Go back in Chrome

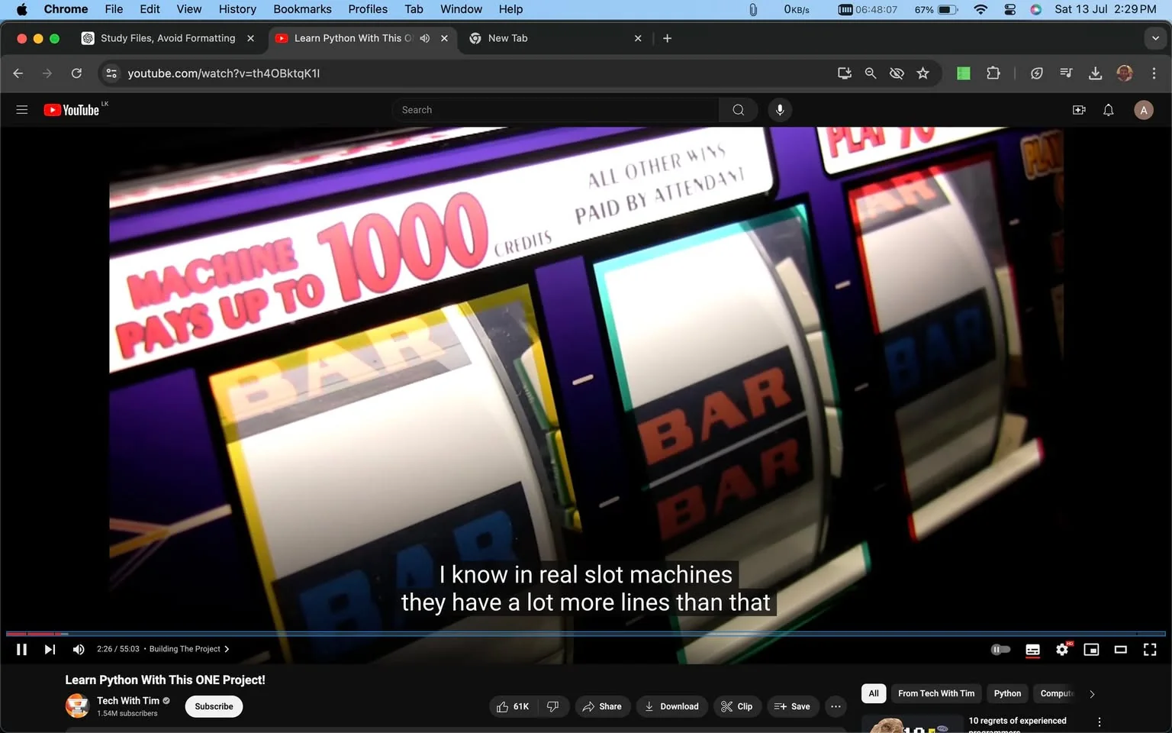coord(18,73)
